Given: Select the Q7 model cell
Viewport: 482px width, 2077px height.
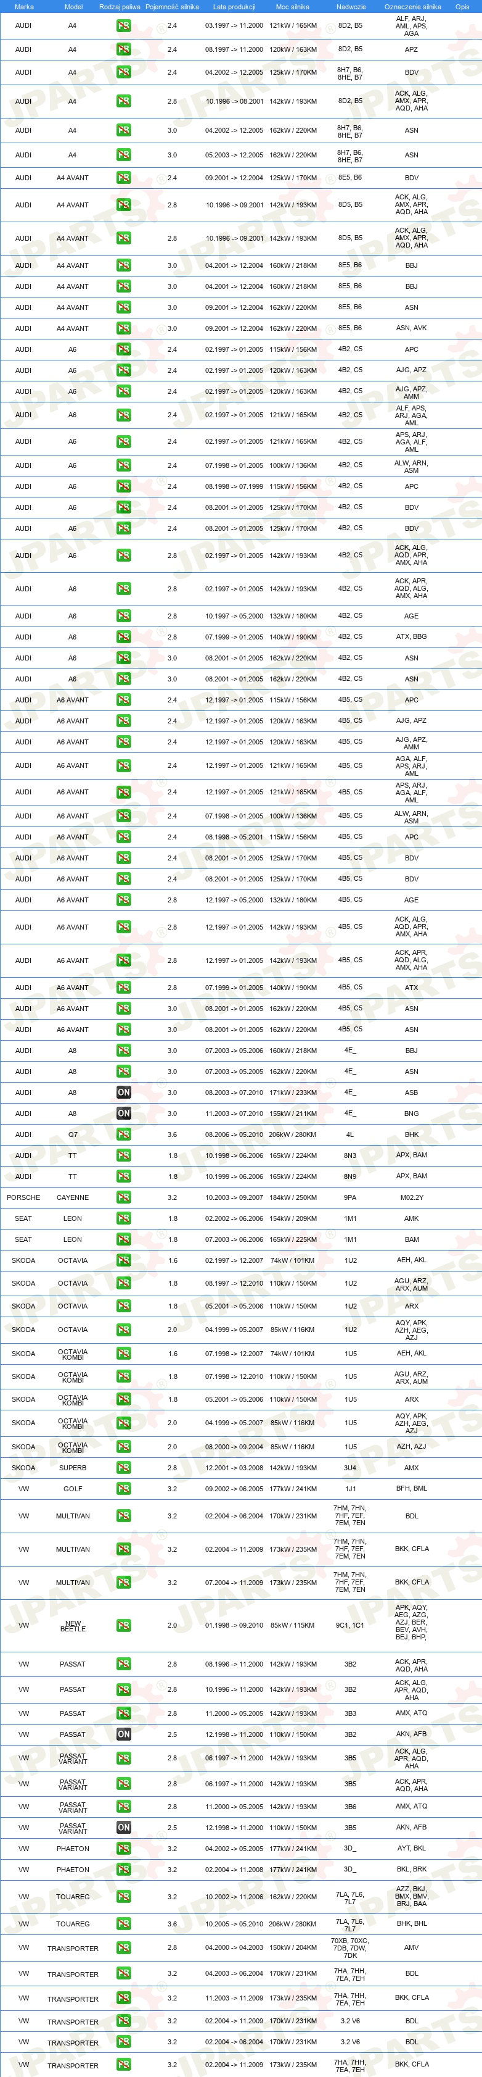Looking at the screenshot, I should [72, 1134].
